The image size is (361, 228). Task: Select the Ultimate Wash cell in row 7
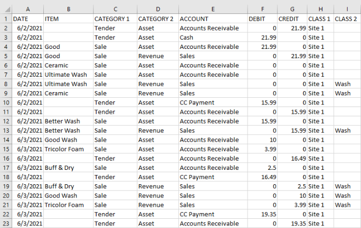[x=68, y=75]
